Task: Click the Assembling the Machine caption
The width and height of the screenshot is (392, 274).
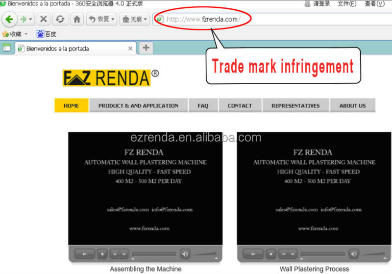Action: click(146, 269)
